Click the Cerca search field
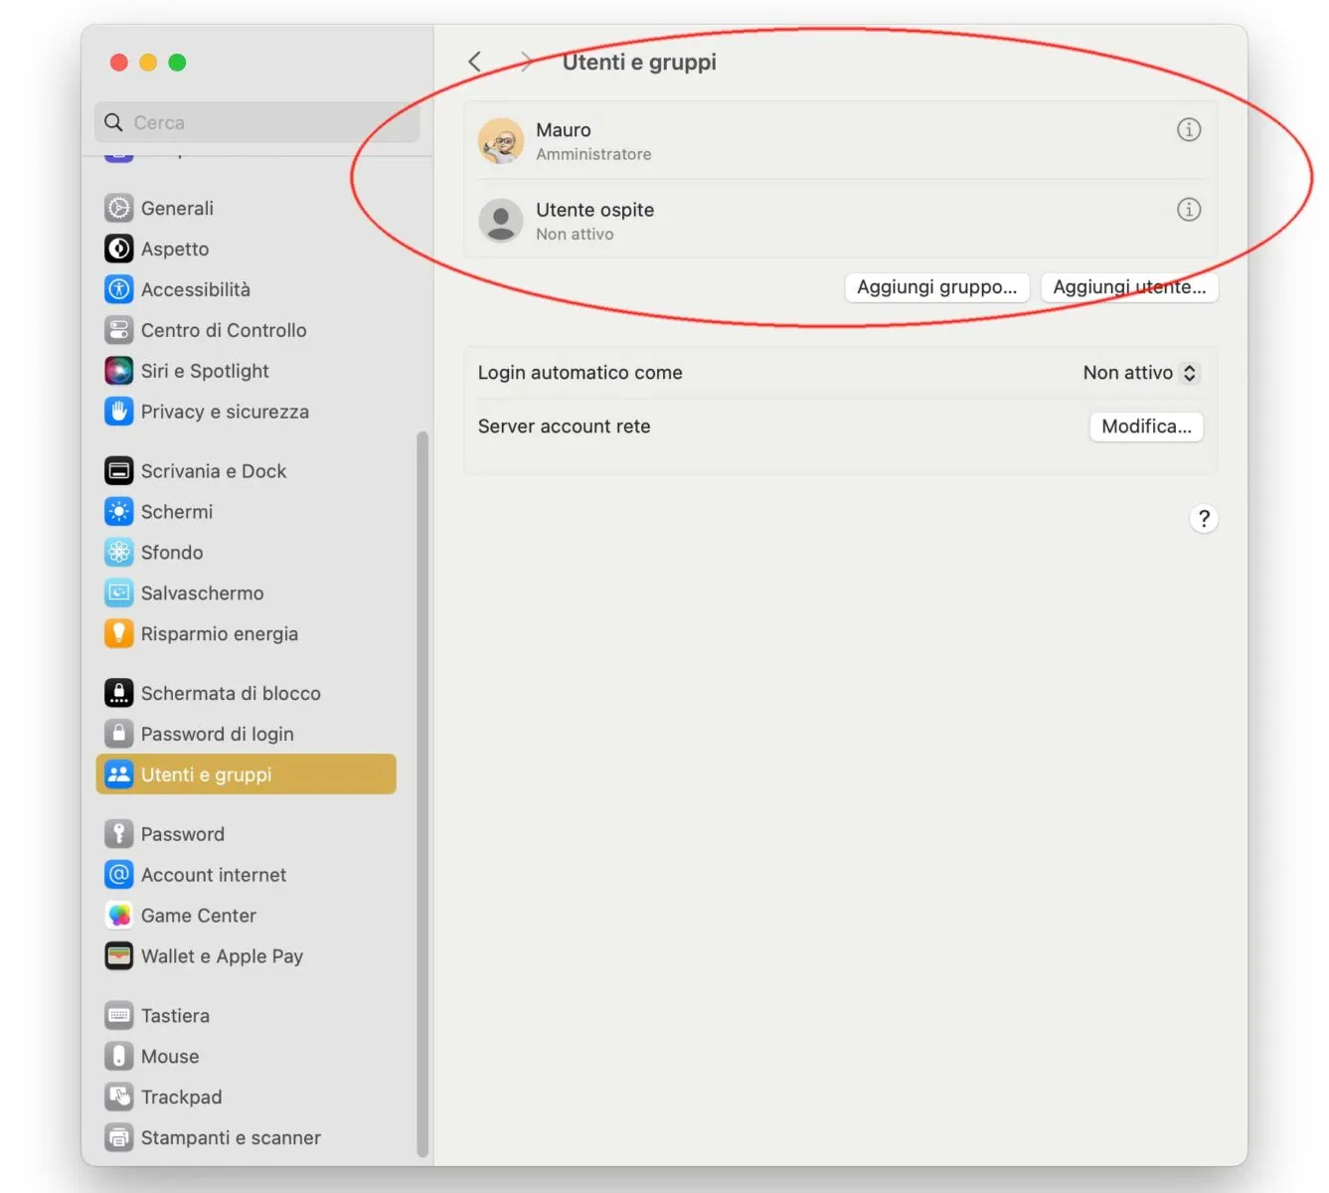Image resolution: width=1329 pixels, height=1193 pixels. coord(256,122)
